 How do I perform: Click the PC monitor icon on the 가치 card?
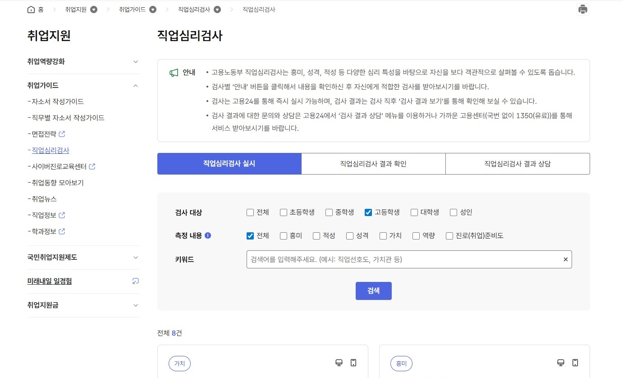[339, 362]
